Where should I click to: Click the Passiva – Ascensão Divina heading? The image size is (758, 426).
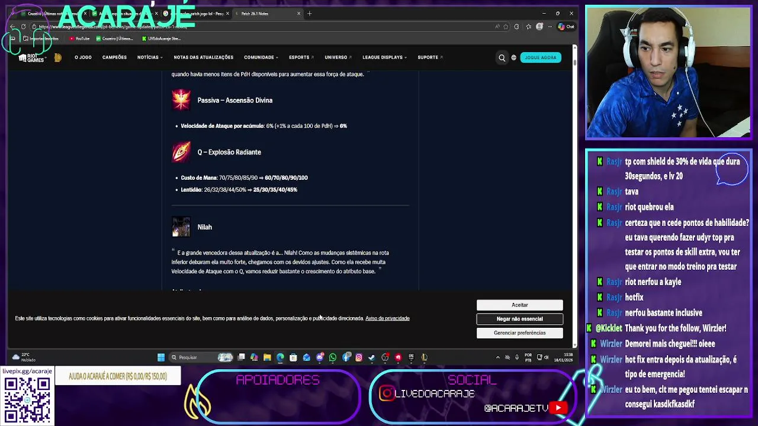(235, 100)
